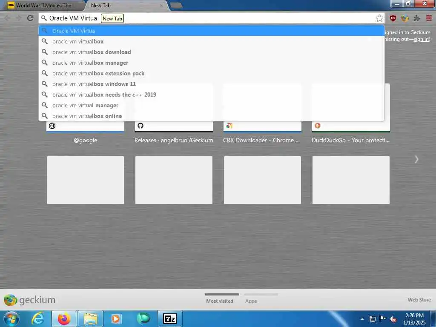
Task: Switch to Most visited section
Action: 220,301
